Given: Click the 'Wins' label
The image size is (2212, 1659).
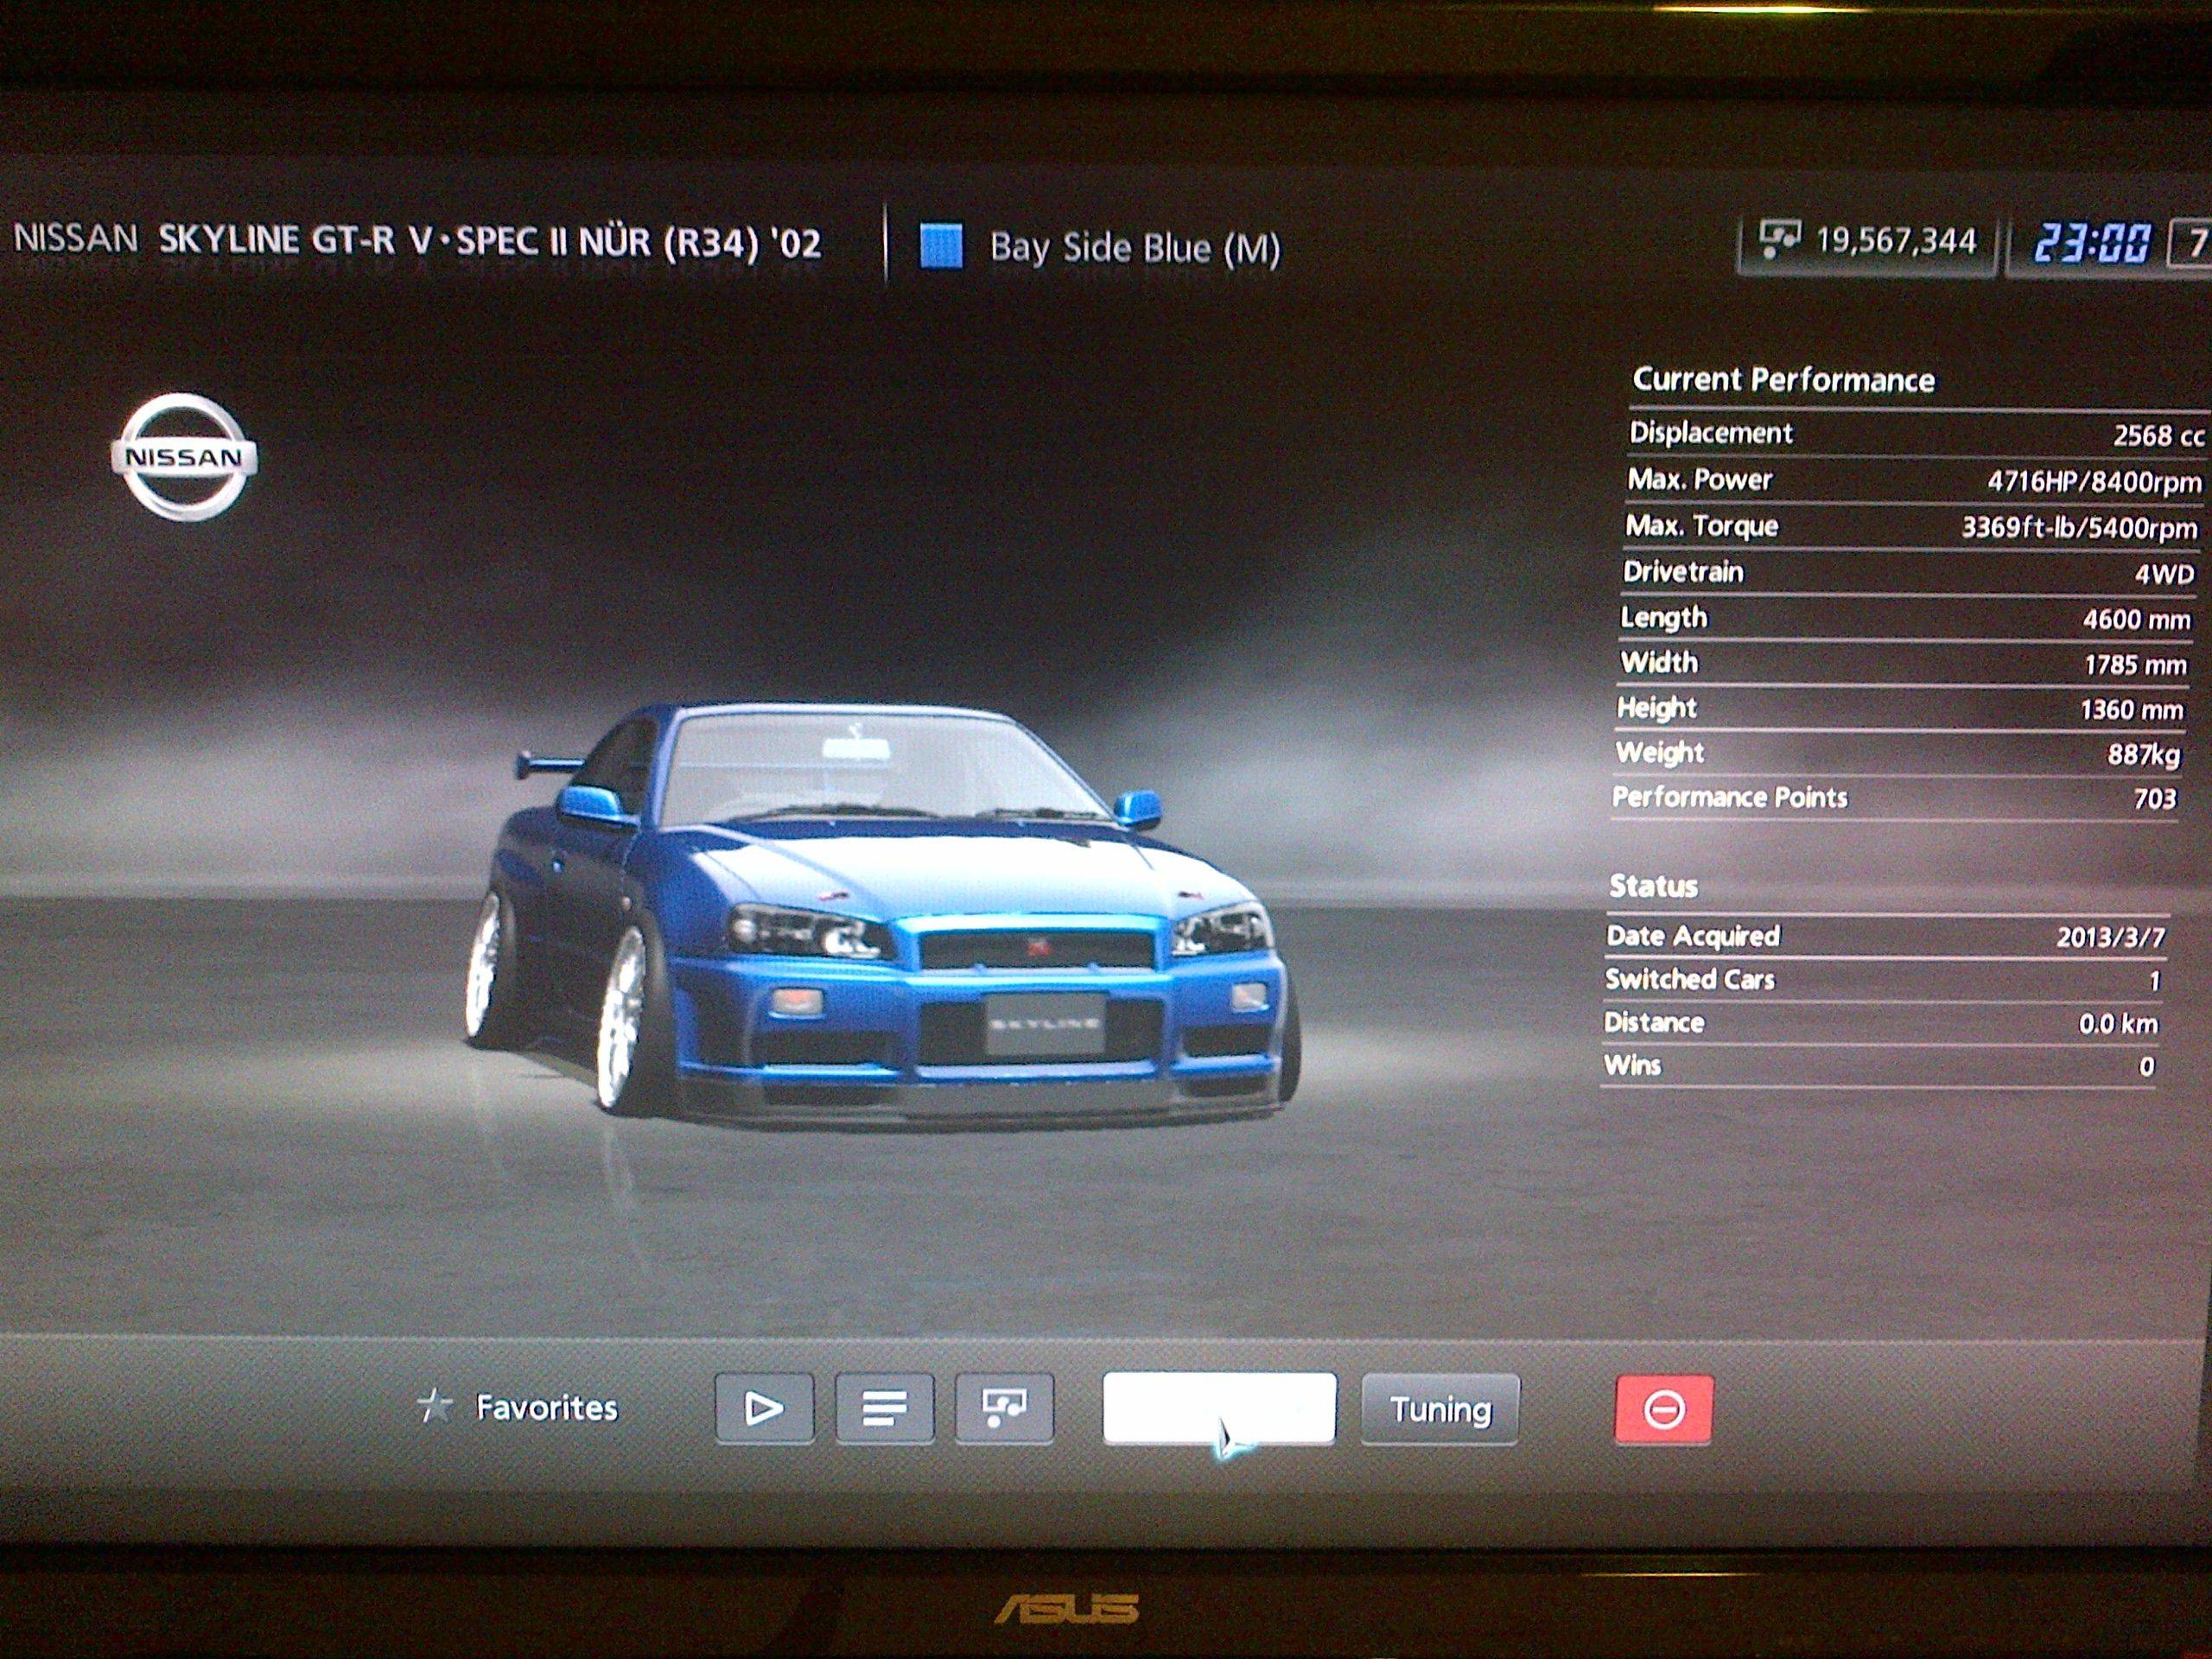Looking at the screenshot, I should coord(1632,1065).
